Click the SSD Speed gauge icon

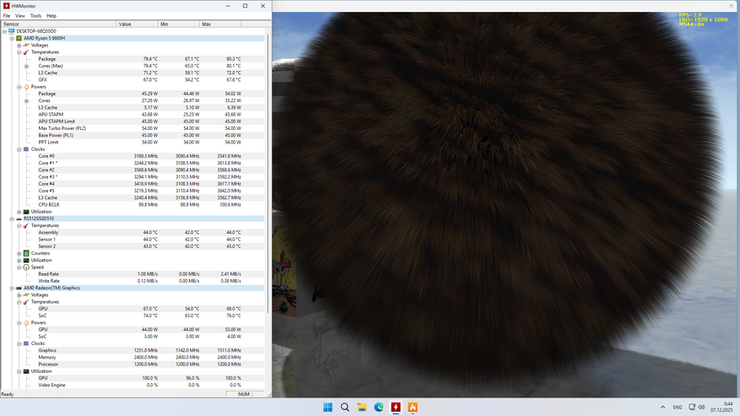click(x=26, y=267)
